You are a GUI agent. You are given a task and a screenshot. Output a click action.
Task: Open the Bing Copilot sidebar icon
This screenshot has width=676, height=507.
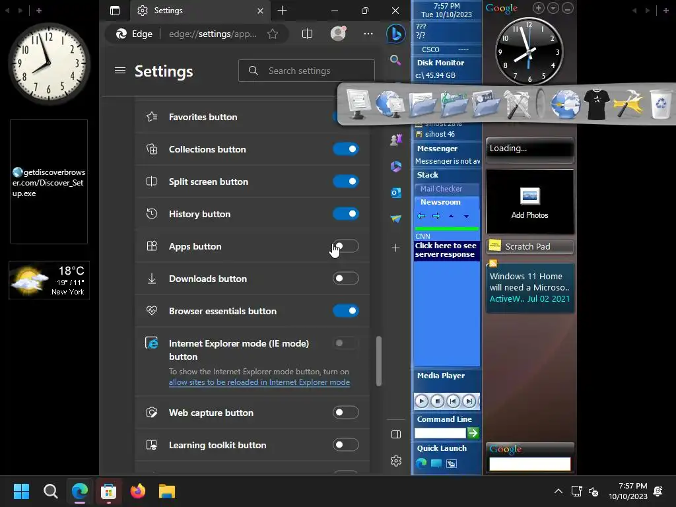[395, 34]
